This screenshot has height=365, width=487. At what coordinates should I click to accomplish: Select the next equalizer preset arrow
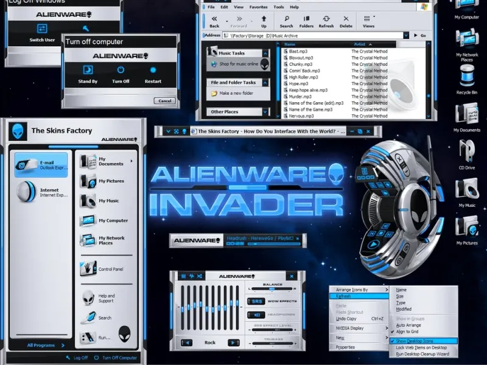click(x=233, y=342)
